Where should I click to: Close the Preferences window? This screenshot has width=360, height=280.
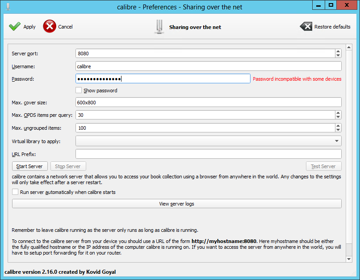pos(347,5)
